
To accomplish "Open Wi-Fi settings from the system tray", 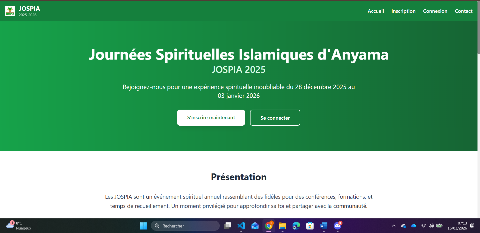I will (423, 226).
